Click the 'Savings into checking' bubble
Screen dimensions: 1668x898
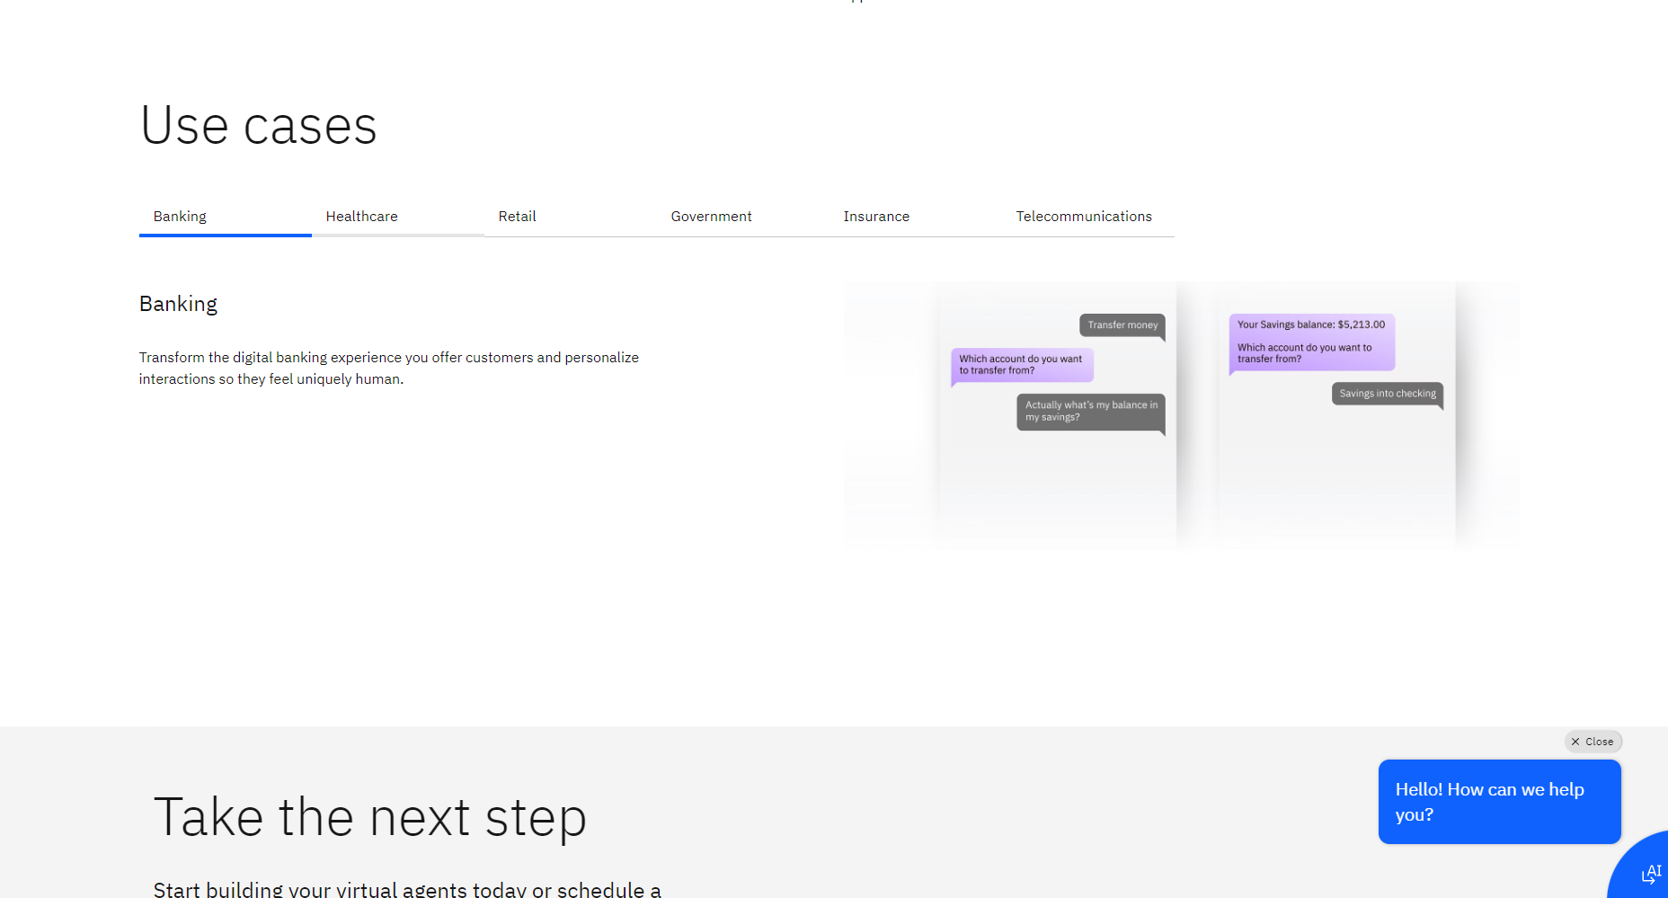1387,394
